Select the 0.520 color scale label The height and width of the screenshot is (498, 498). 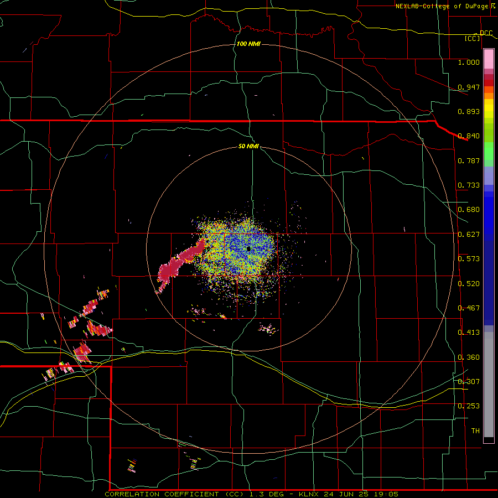(469, 284)
